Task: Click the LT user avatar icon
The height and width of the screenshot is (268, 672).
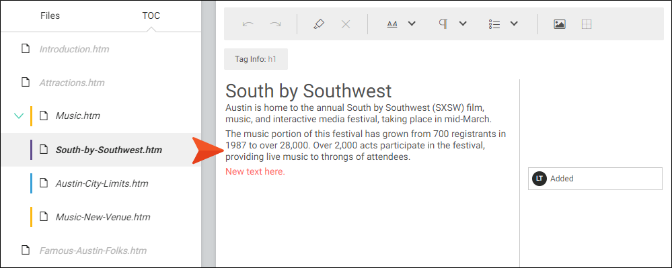Action: [x=539, y=179]
